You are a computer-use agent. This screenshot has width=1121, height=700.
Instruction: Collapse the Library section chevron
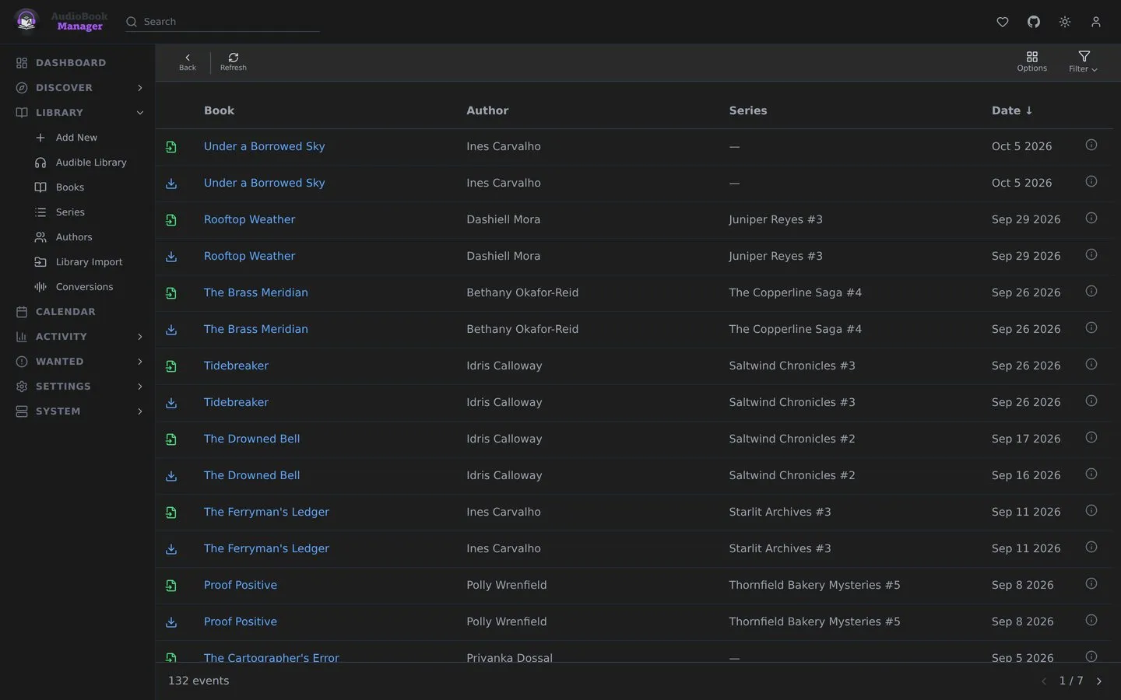pyautogui.click(x=140, y=113)
